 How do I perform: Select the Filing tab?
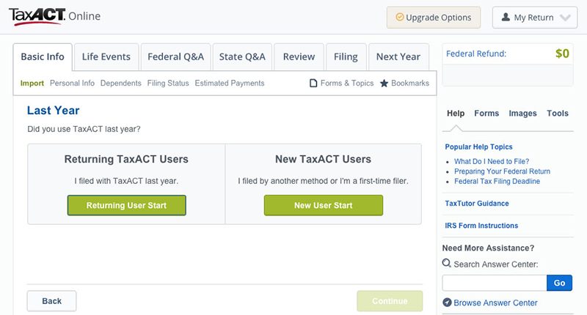coord(346,56)
